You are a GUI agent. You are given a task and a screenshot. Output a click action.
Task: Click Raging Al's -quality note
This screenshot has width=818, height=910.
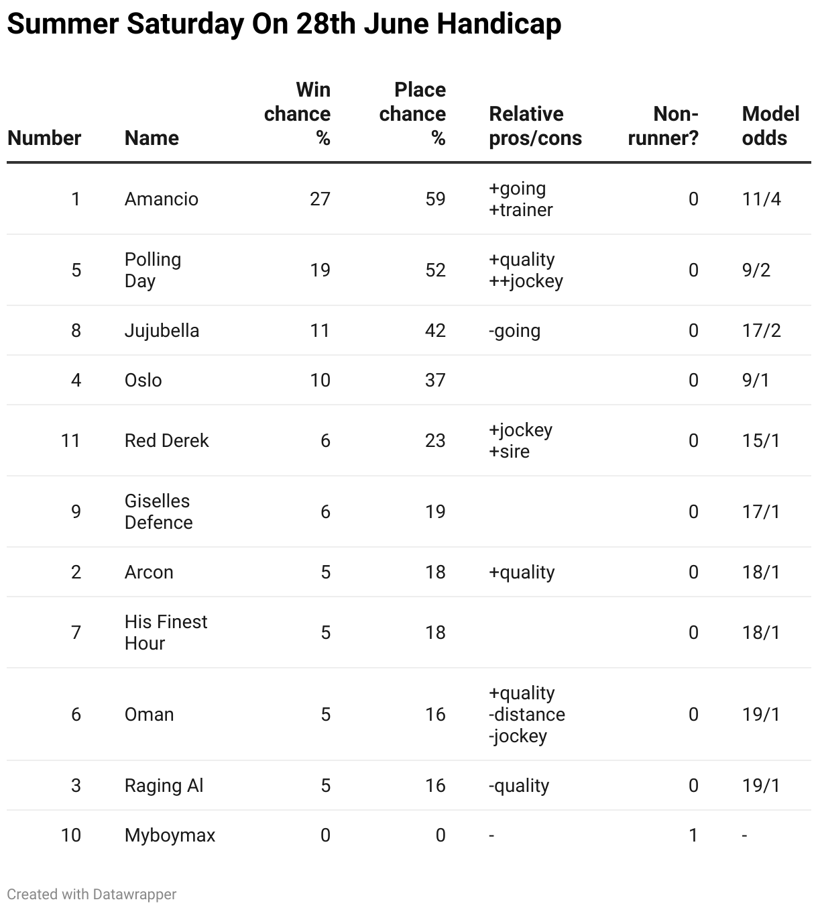(x=519, y=786)
